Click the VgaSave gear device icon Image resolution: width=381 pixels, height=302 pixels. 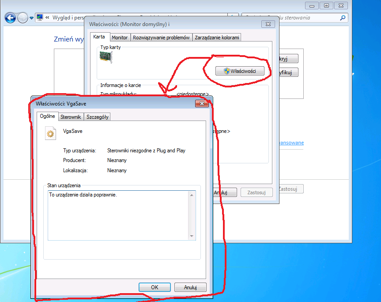coord(51,133)
